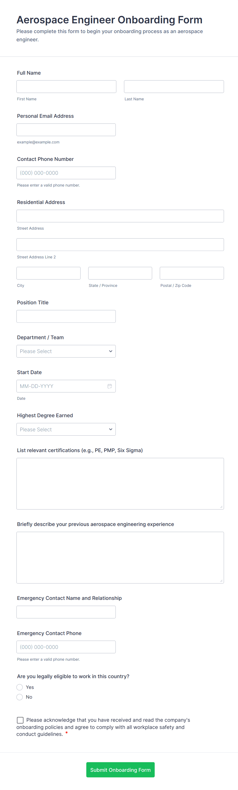Select the Yes radio option
238x790 pixels.
coord(20,687)
